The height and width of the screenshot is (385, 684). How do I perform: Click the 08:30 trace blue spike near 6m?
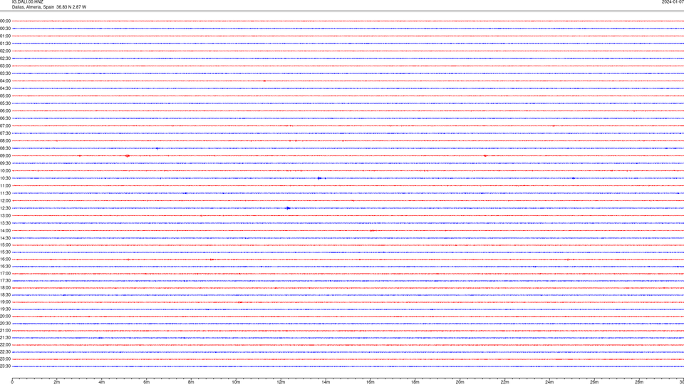coord(157,148)
